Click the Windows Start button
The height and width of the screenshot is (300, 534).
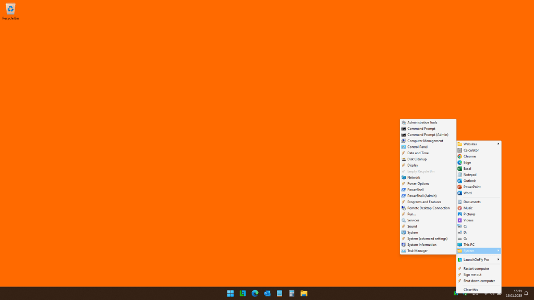230,293
